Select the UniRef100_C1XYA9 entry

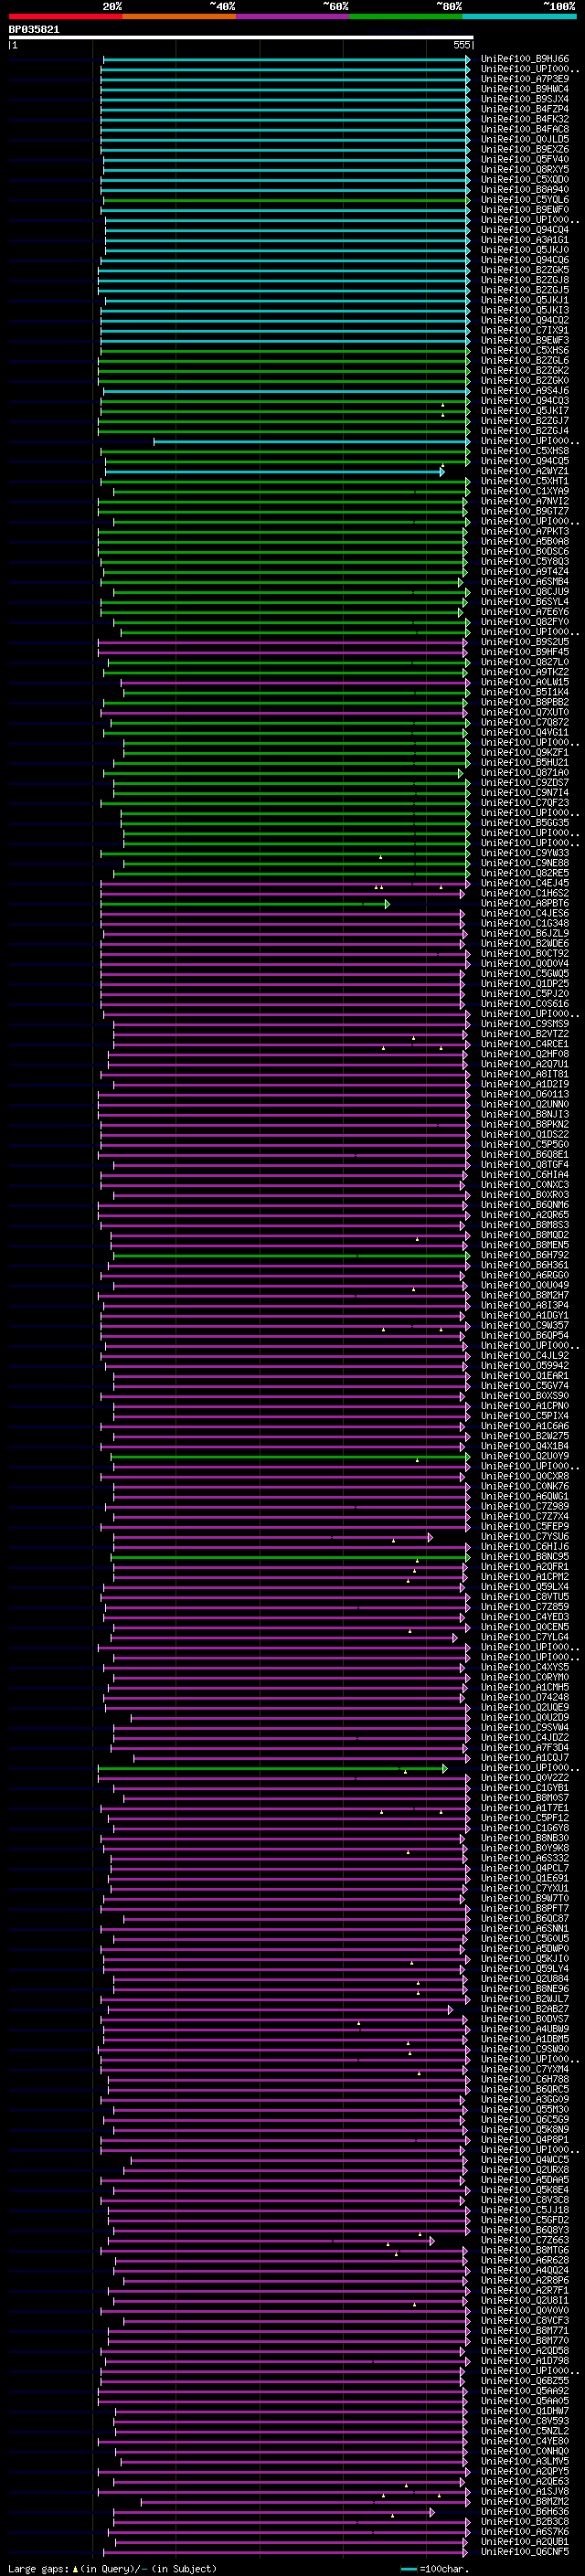pyautogui.click(x=525, y=491)
